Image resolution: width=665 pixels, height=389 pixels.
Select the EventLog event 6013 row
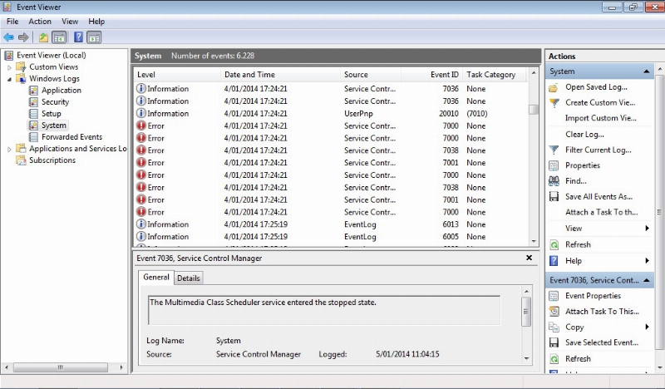pos(331,224)
